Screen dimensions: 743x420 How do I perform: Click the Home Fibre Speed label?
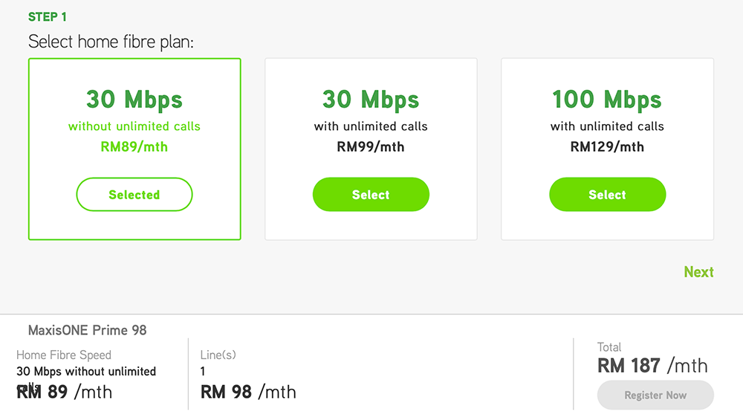point(64,355)
